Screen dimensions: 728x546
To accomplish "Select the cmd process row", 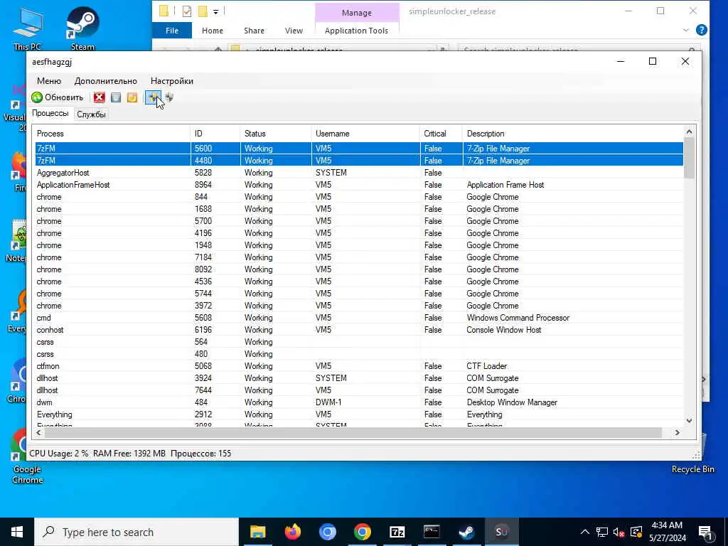I will point(359,318).
